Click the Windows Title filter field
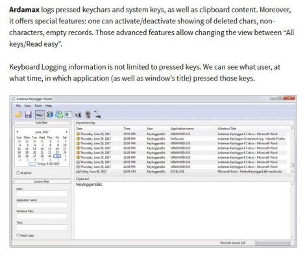 [42, 216]
